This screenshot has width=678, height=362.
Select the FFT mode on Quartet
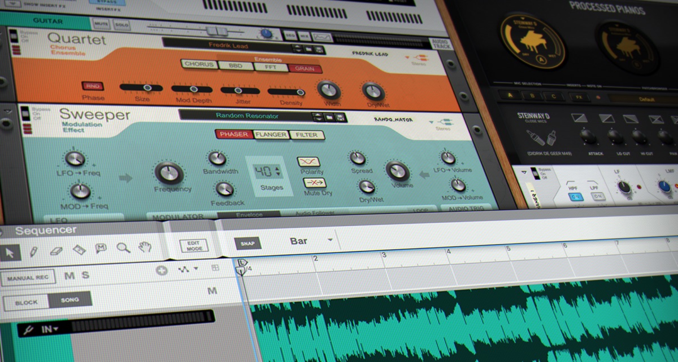pyautogui.click(x=270, y=67)
